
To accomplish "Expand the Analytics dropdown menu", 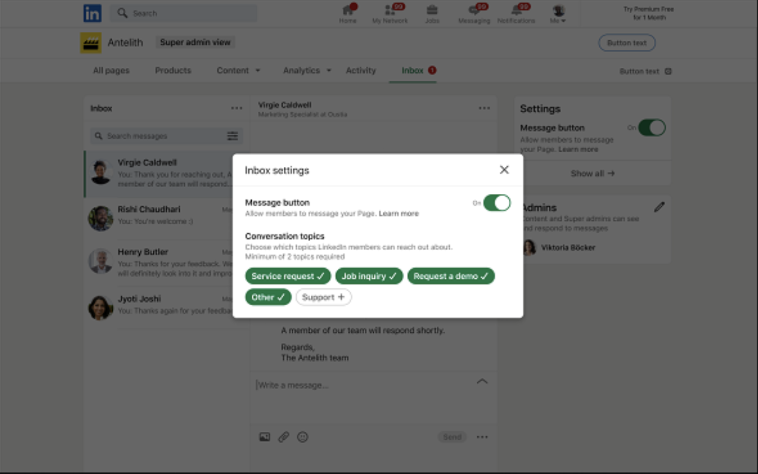I will [x=307, y=71].
